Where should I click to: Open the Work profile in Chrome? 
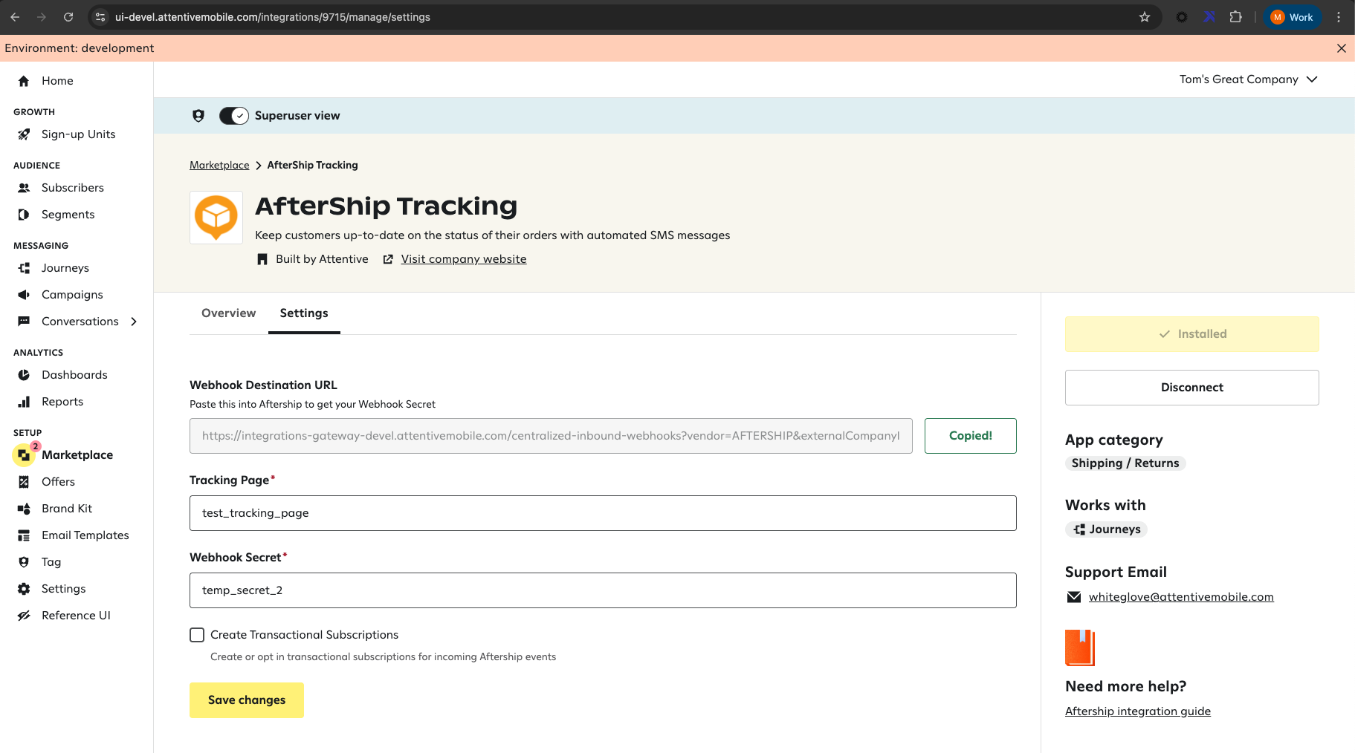[x=1292, y=17]
